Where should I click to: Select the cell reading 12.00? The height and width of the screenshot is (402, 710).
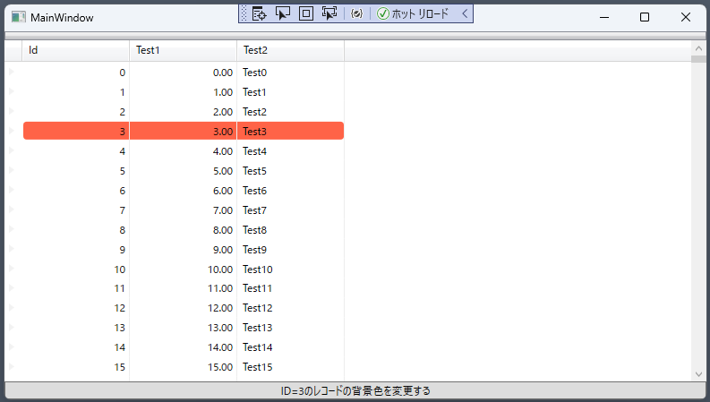click(x=183, y=308)
